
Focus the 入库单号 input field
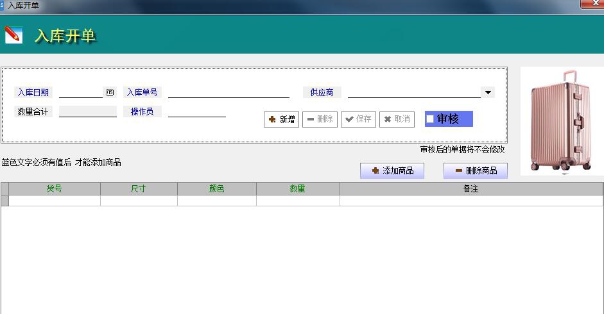coord(229,92)
